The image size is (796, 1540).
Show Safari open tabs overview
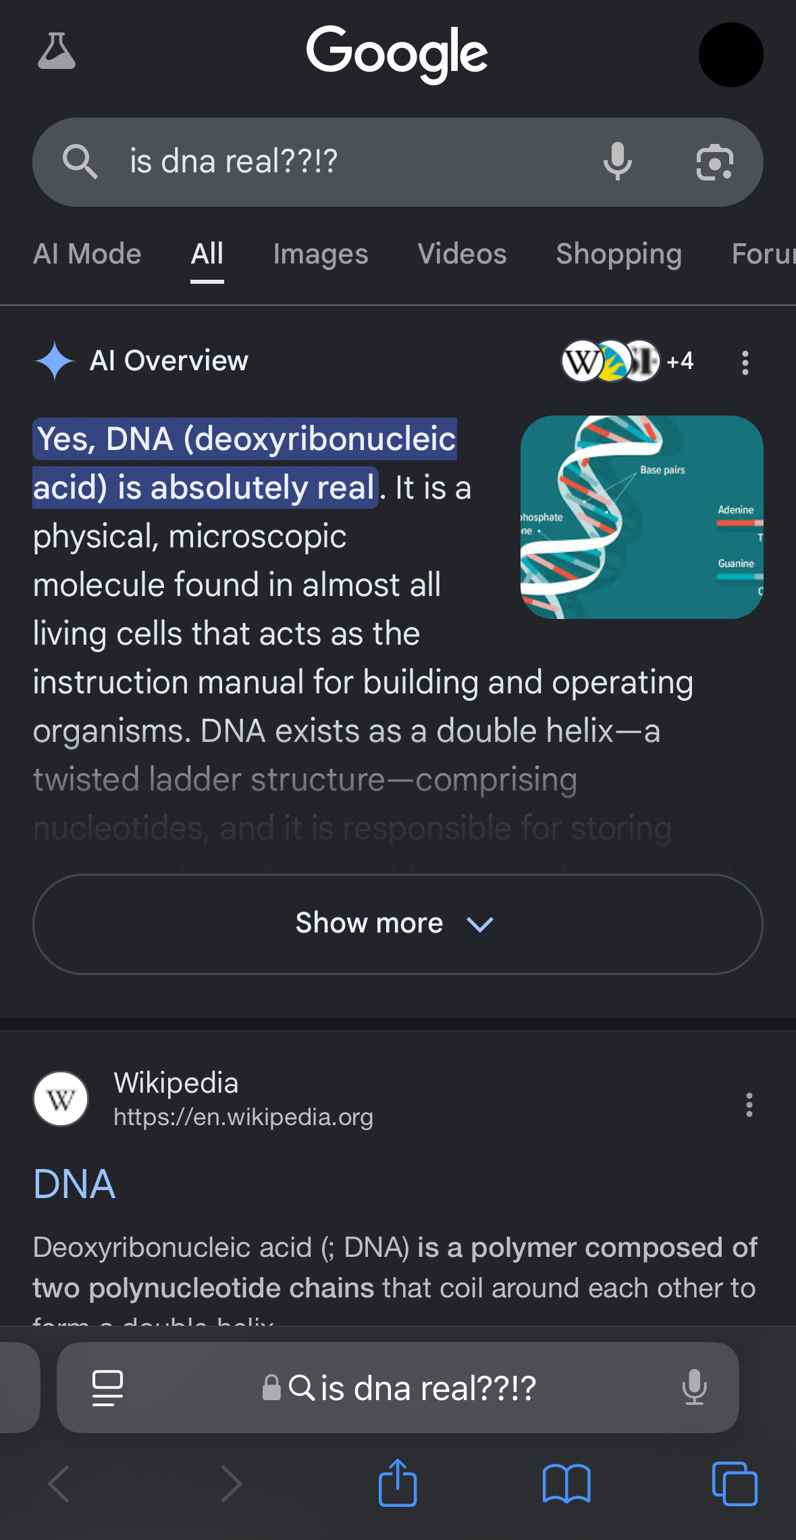735,1483
